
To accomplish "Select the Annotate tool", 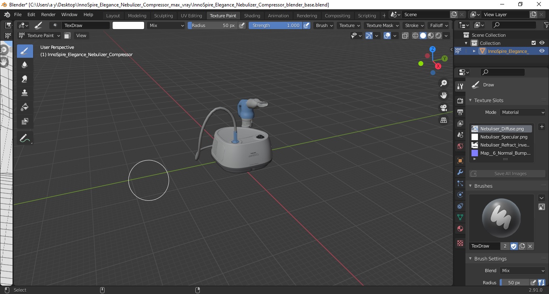I will (25, 138).
